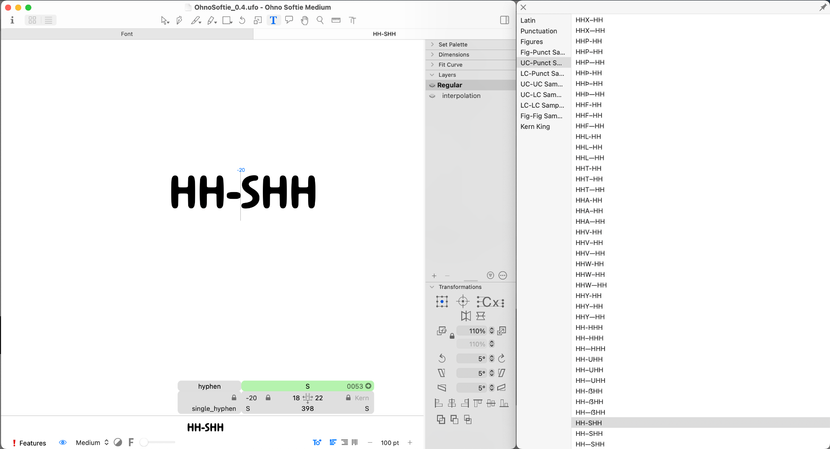Toggle black-white preview inversion

pos(118,442)
